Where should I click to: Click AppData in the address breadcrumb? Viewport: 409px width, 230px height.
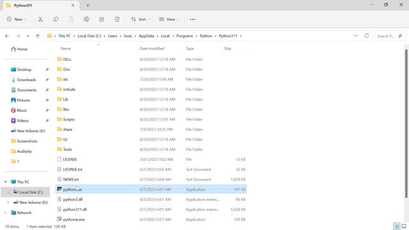[x=146, y=36]
